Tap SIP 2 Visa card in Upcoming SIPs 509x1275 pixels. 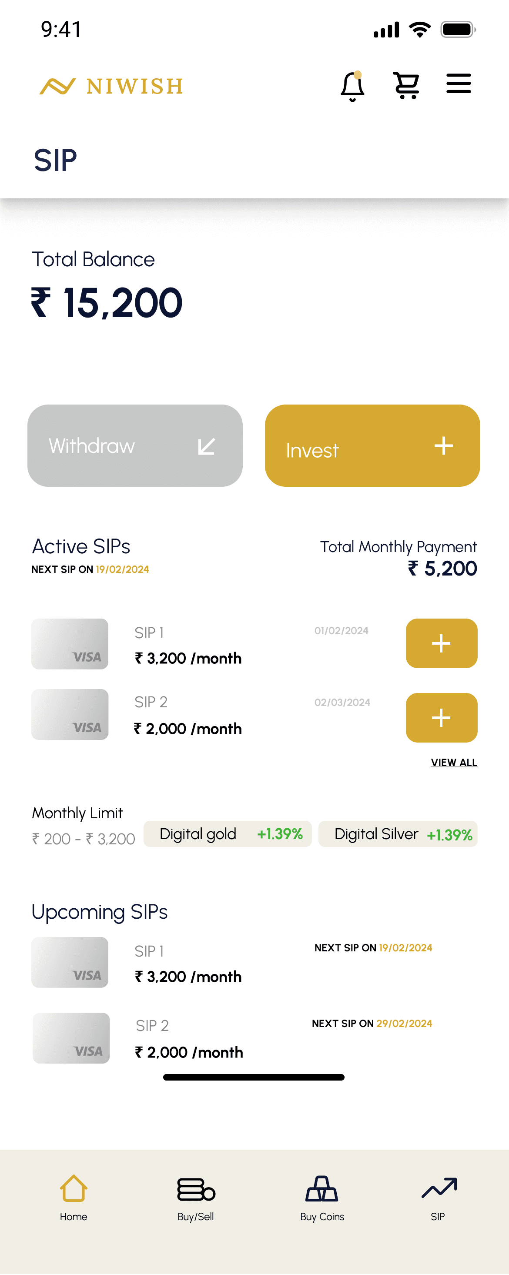click(71, 1037)
